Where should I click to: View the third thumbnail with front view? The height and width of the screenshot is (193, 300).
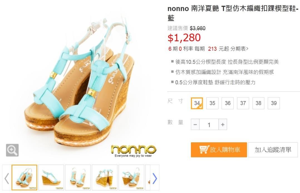(x=78, y=177)
